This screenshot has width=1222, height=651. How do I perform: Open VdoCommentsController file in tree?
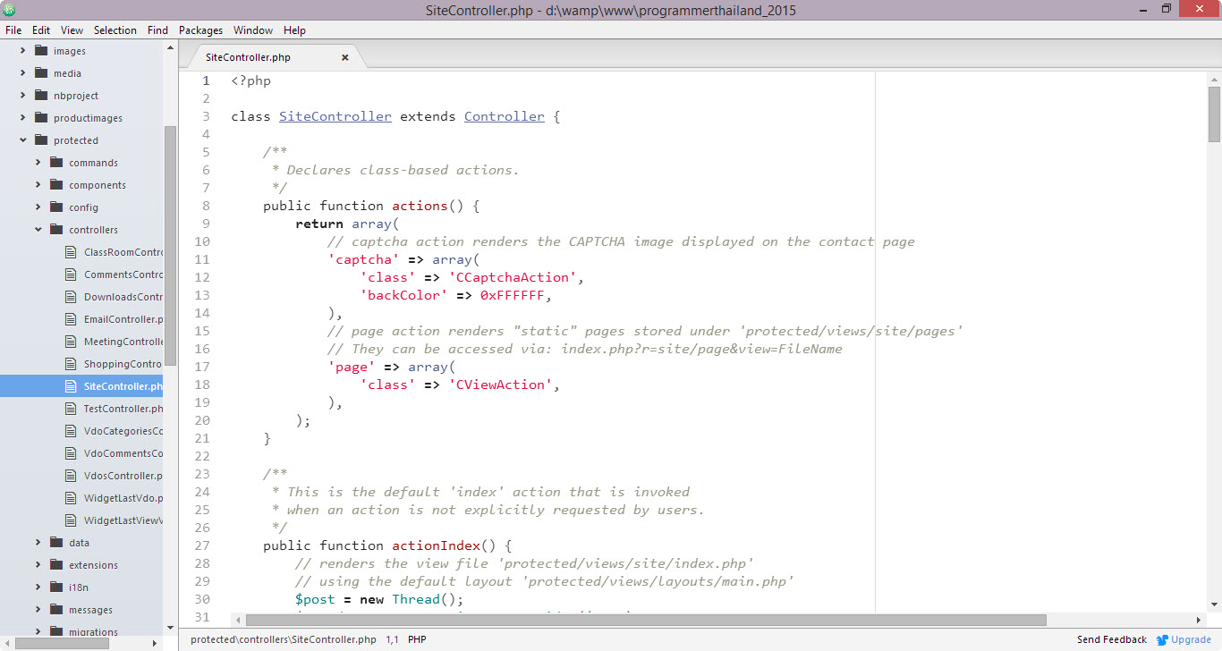pos(123,453)
